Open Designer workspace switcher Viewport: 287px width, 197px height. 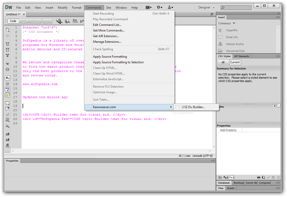tap(206, 7)
